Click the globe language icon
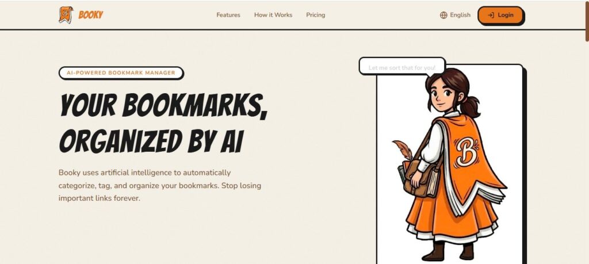The width and height of the screenshot is (589, 264). (443, 15)
